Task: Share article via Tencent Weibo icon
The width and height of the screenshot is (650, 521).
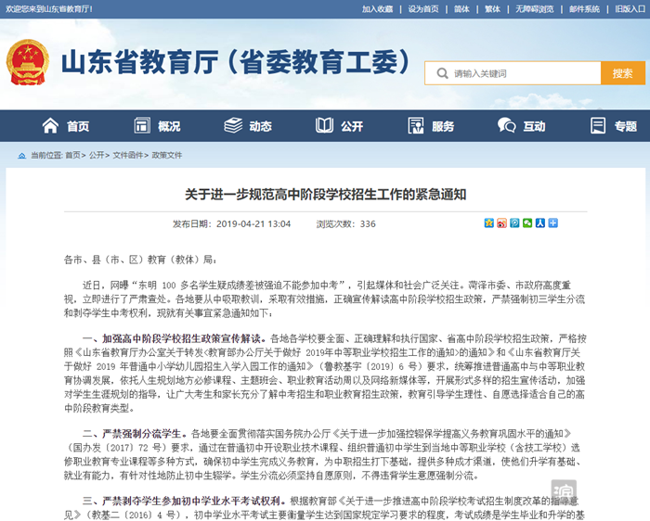Action: pos(514,223)
